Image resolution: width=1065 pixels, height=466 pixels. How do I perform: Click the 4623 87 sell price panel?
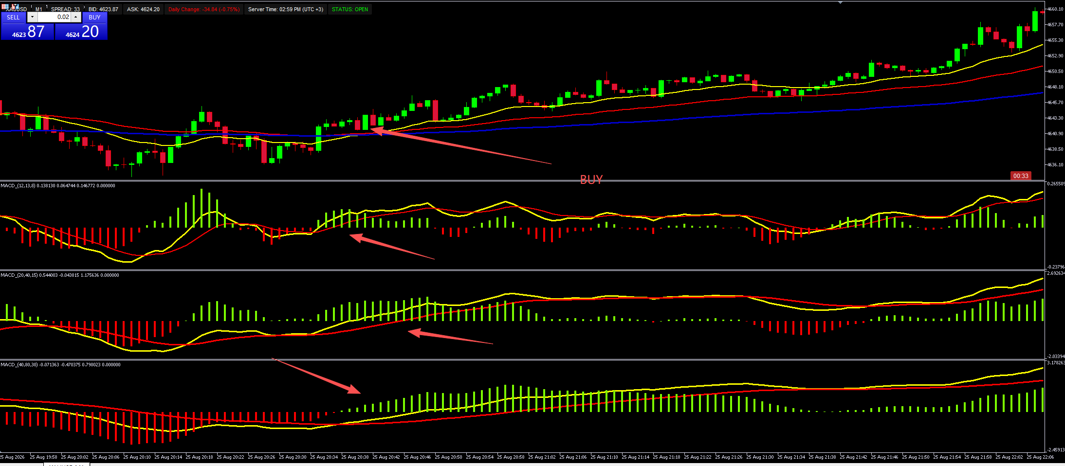point(28,32)
